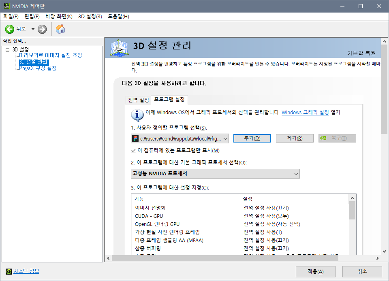Go back with the green back arrow

point(10,29)
